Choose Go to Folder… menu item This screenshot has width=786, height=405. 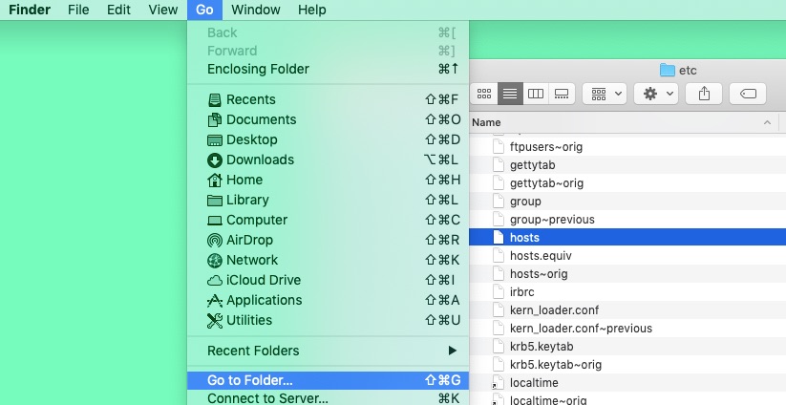click(250, 380)
